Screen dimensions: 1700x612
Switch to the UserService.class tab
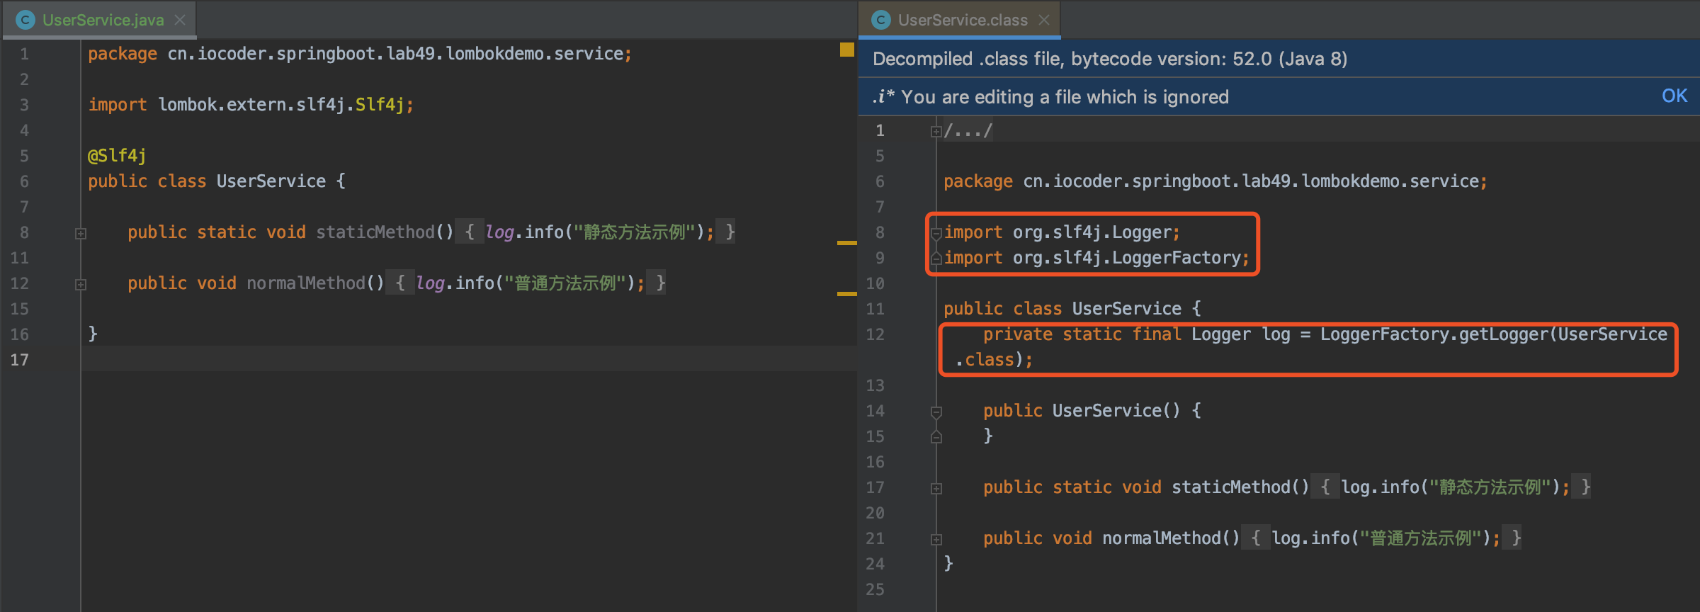pyautogui.click(x=962, y=20)
